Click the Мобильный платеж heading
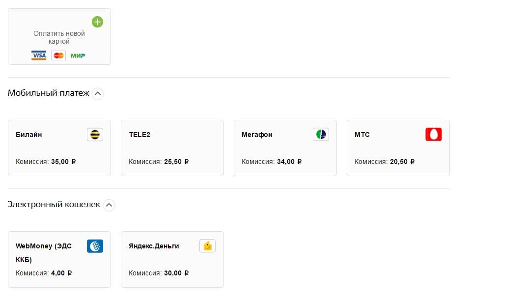This screenshot has height=297, width=525. pos(49,93)
